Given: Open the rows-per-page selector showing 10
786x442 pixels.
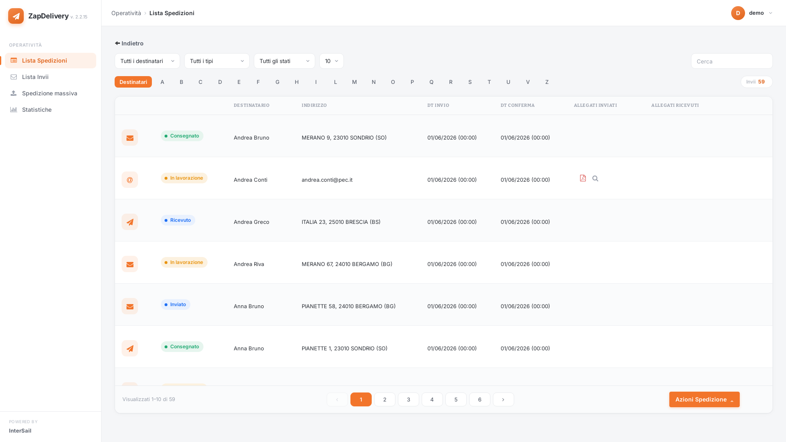Looking at the screenshot, I should [x=332, y=61].
